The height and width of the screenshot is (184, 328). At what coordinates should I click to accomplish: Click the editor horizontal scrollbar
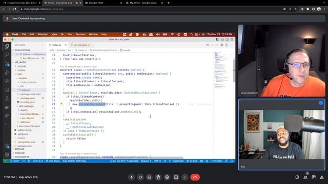tap(121, 157)
